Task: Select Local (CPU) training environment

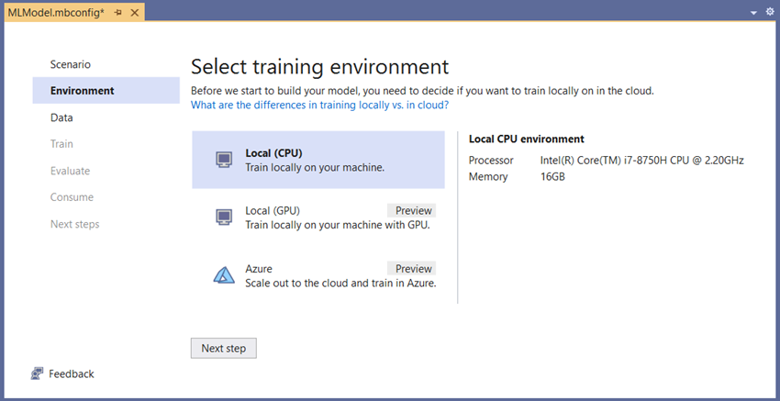Action: [x=318, y=160]
